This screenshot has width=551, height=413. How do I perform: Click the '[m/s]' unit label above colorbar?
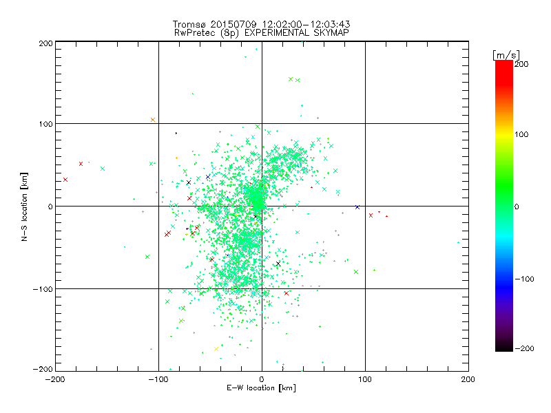click(x=506, y=55)
